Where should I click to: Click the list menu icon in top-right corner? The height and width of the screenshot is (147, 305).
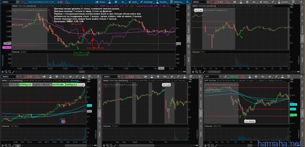pyautogui.click(x=301, y=2)
